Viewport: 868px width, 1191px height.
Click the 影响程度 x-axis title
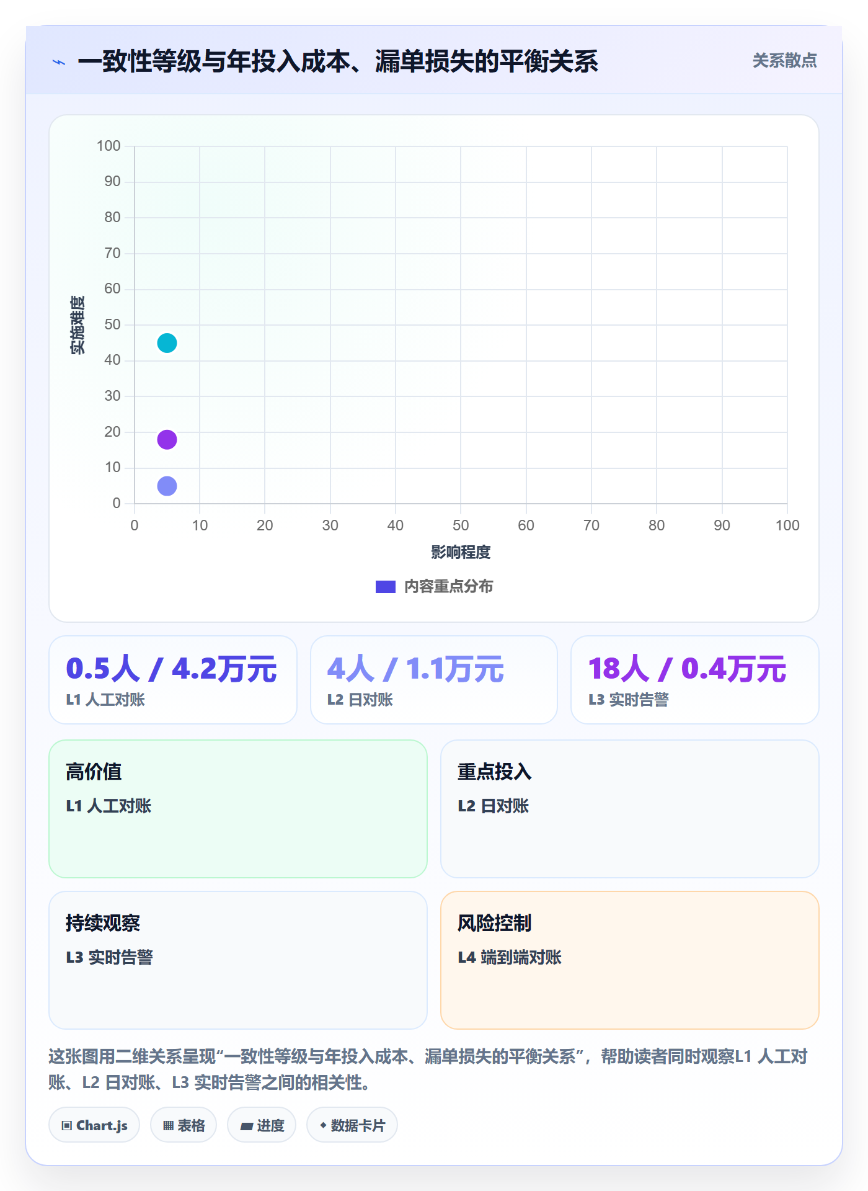point(461,552)
